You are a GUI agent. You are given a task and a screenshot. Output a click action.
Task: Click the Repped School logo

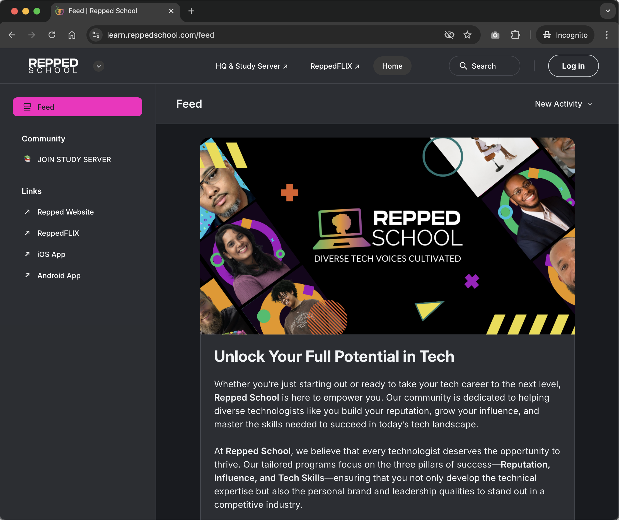(x=53, y=66)
